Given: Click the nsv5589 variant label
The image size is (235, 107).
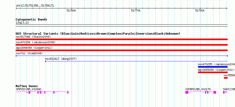Looking at the screenshot, I should click(x=229, y=76).
